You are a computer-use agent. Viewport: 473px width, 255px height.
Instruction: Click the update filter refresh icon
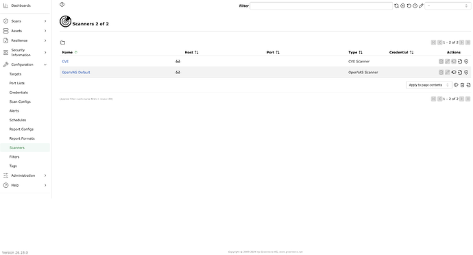point(396,5)
